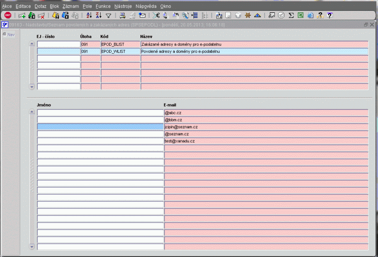This screenshot has height=257, width=378.
Task: Click EJ - číslo field in EPOD_BLIST row
Action: click(59, 44)
